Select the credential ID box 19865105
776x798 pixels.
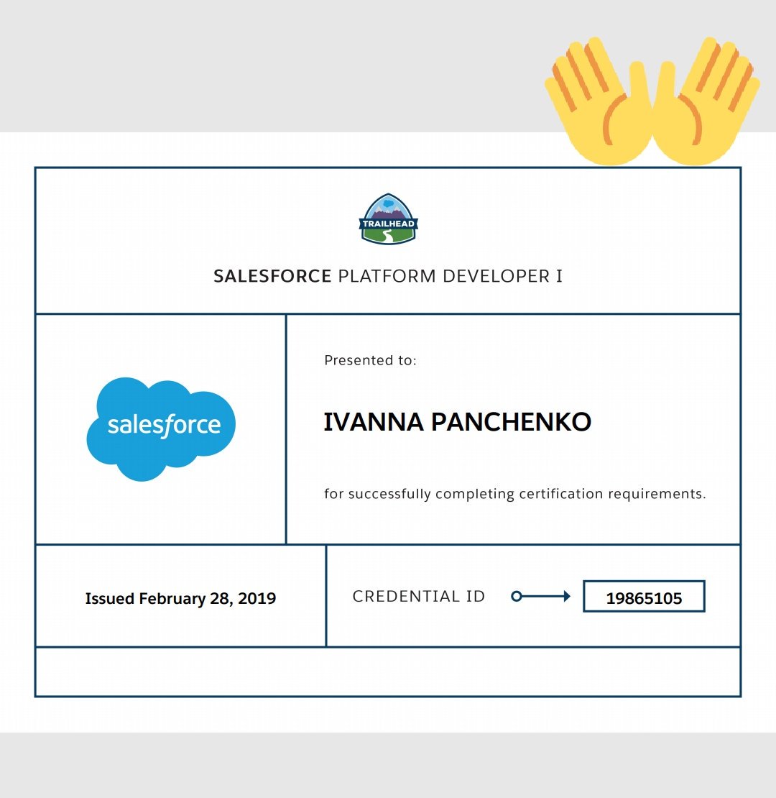644,597
